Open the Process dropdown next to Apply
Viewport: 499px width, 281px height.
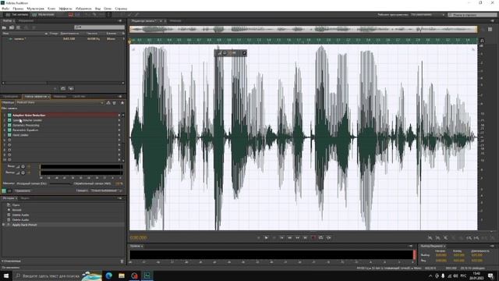(106, 190)
